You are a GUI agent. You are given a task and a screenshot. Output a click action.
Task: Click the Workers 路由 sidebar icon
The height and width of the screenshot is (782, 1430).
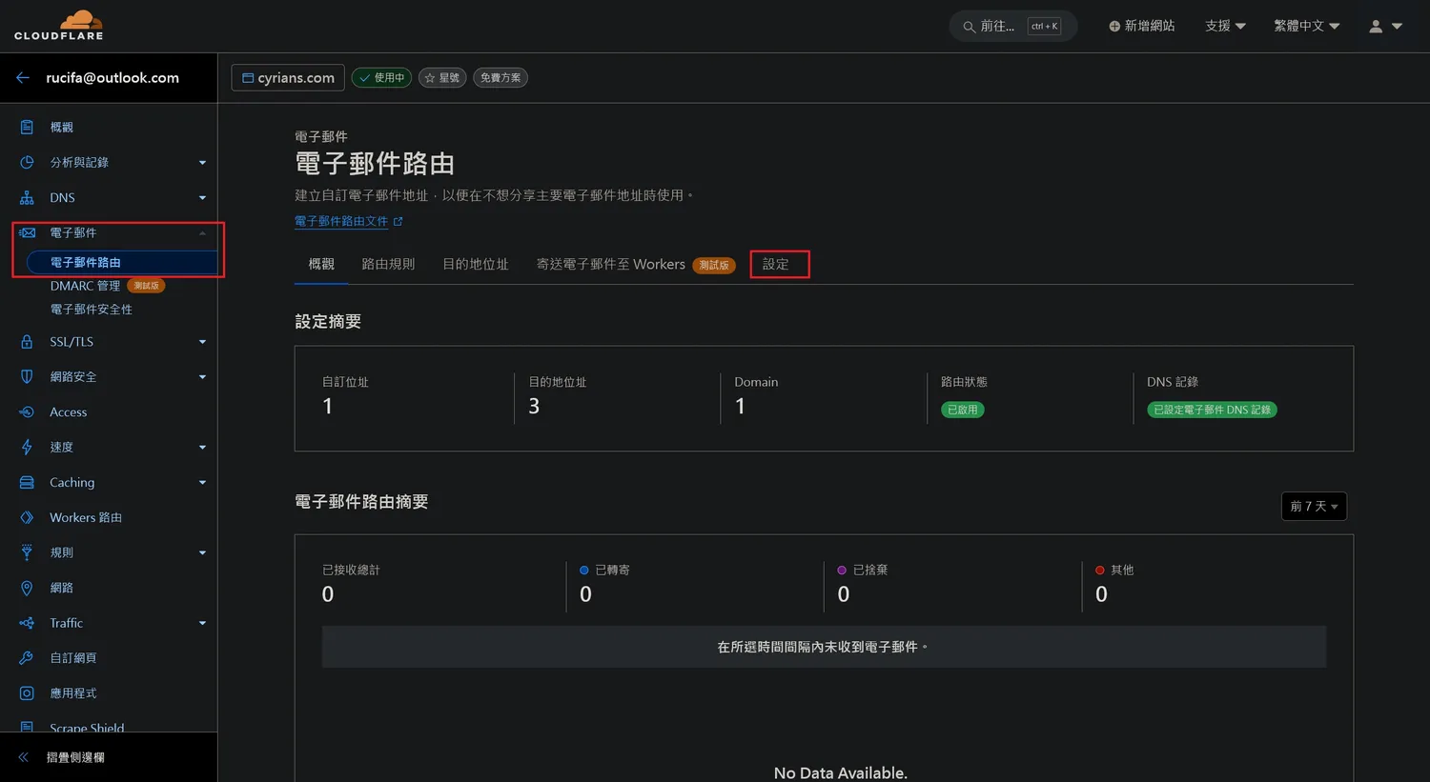[27, 518]
